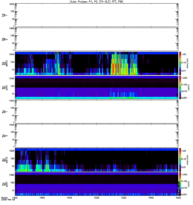
Task: Click the '100' tick label on thb fff 2 axis
Action: click(x=12, y=36)
